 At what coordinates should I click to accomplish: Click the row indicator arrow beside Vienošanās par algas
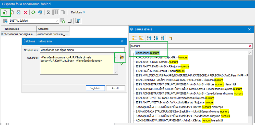(x=2, y=34)
